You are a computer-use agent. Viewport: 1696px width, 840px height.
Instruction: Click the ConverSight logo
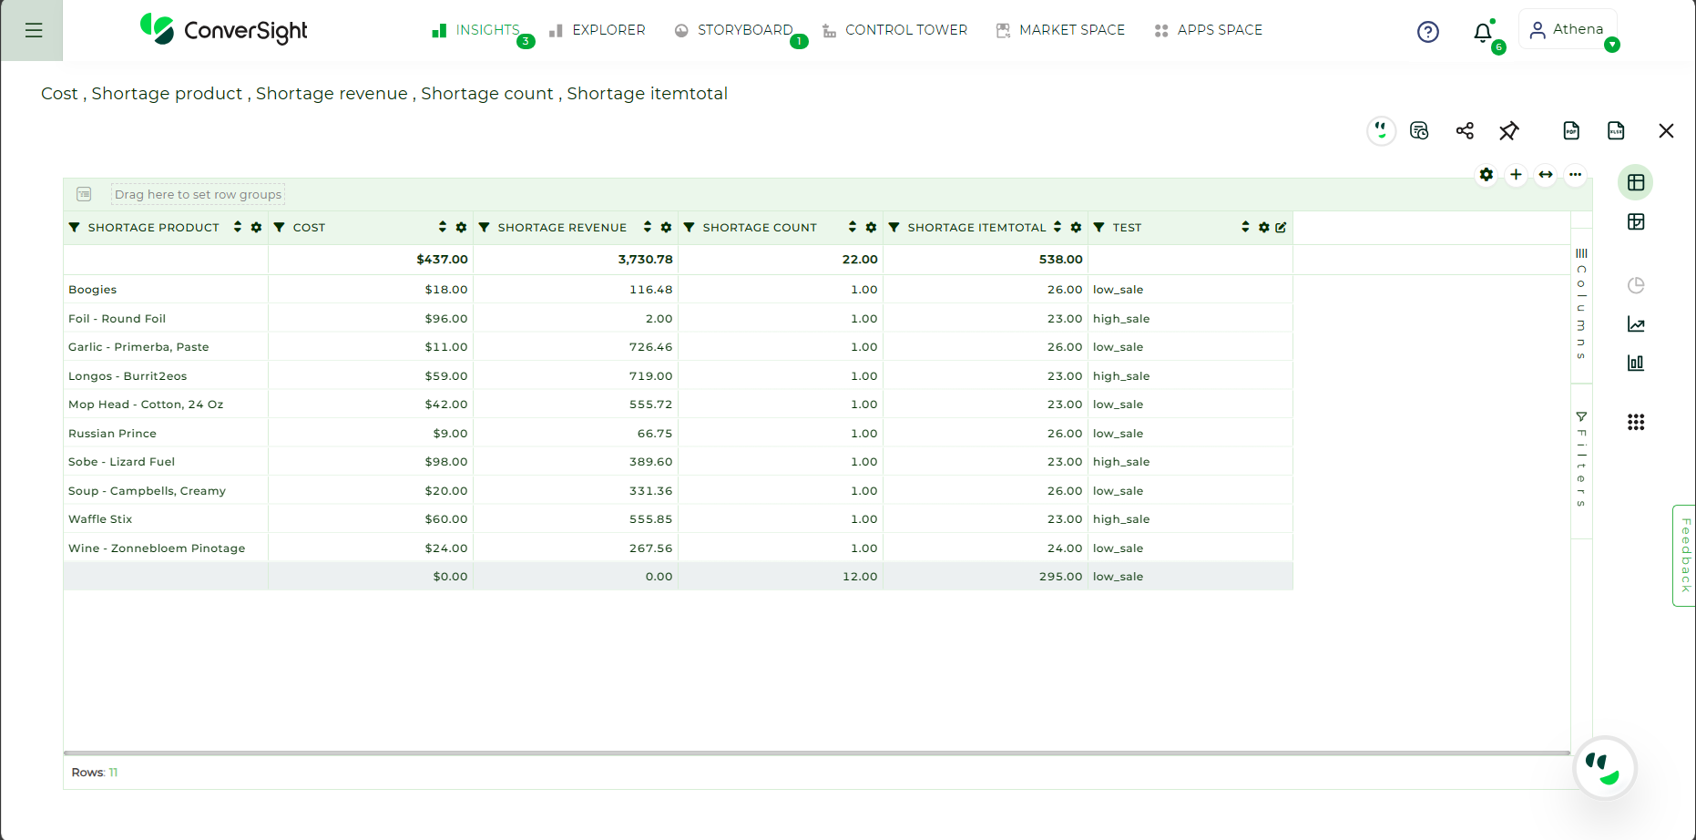(223, 30)
